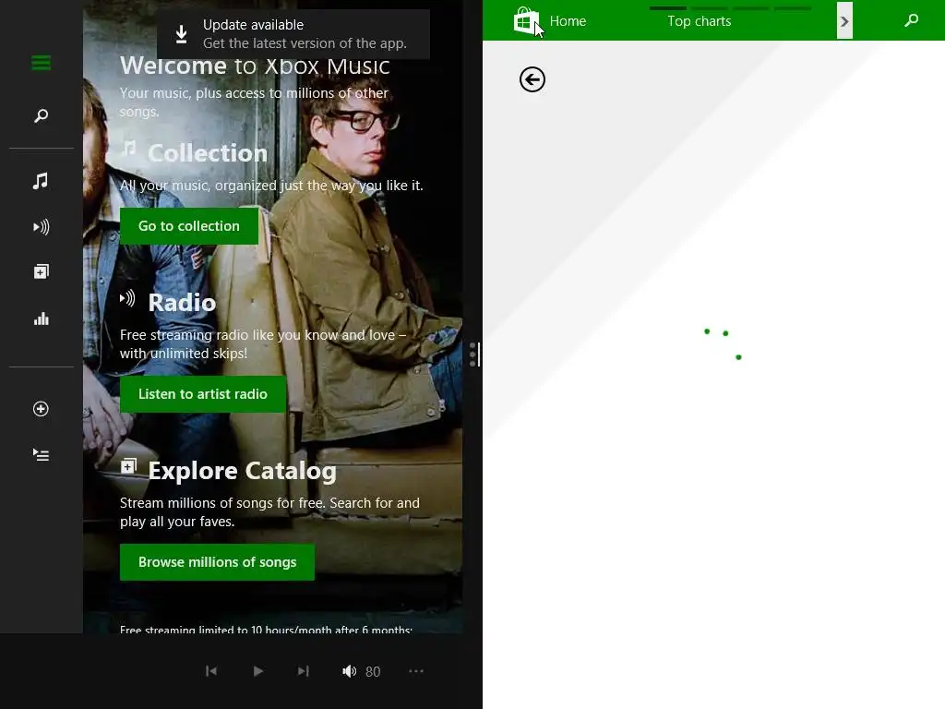
Task: Click the Store shopping bag logo
Action: [526, 21]
